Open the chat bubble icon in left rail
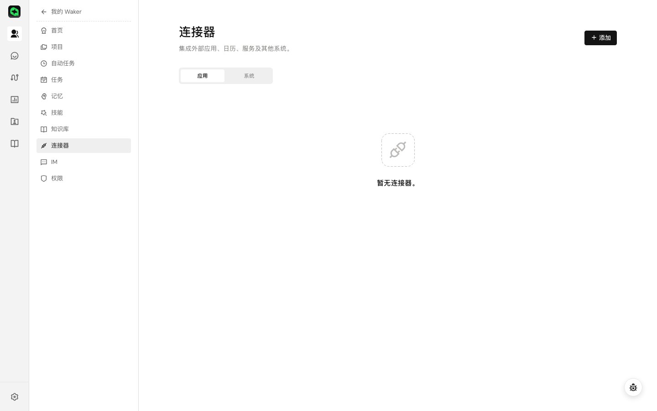 [x=15, y=56]
